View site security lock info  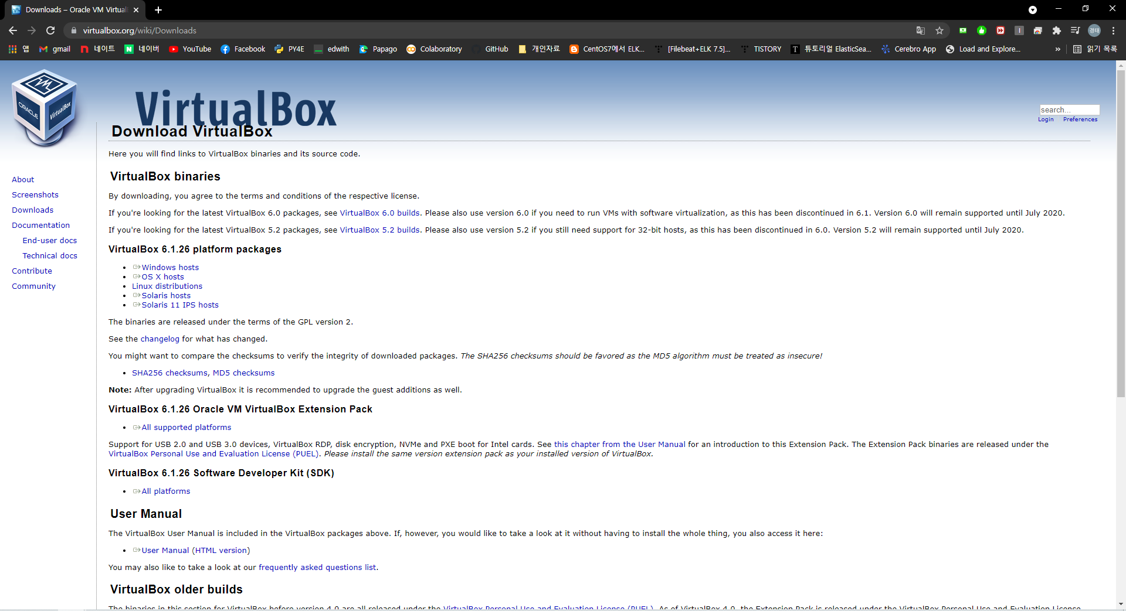tap(73, 30)
